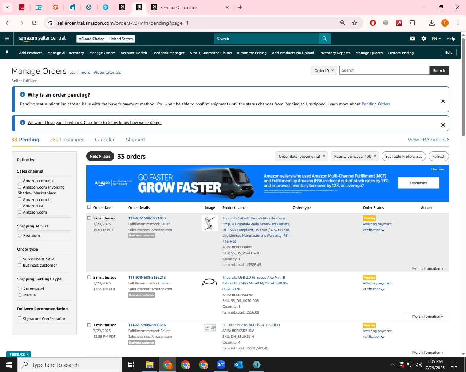Viewport: 466px width, 372px height.
Task: Close the Revenue Calculator tab
Action: pos(227,7)
